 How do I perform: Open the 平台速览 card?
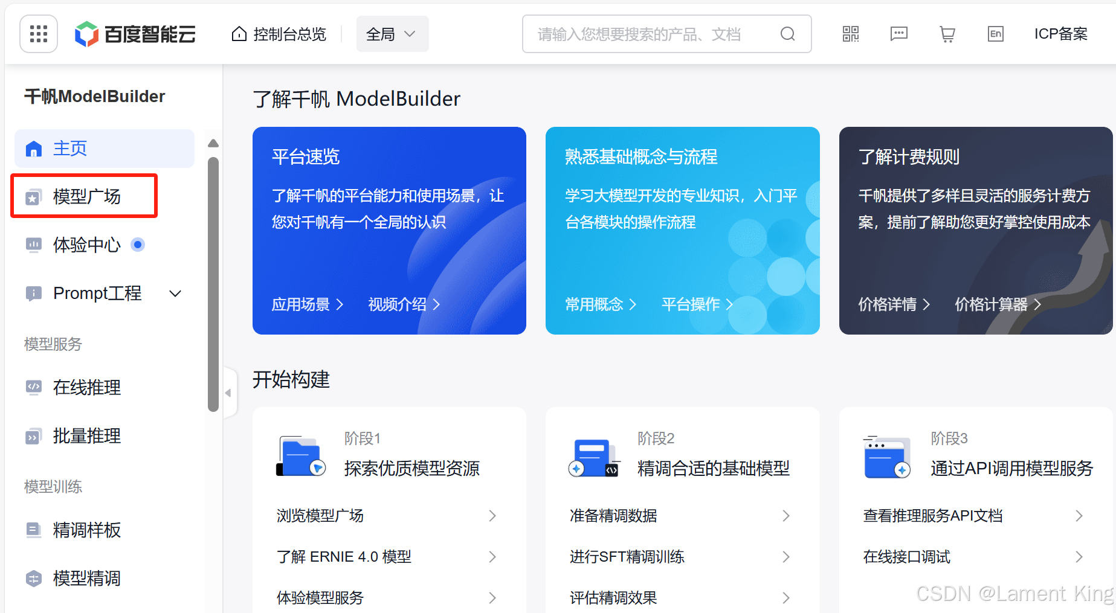coord(389,230)
